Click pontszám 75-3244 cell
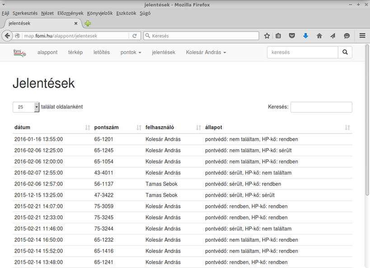Viewport: 370px width, 268px height. [103, 229]
